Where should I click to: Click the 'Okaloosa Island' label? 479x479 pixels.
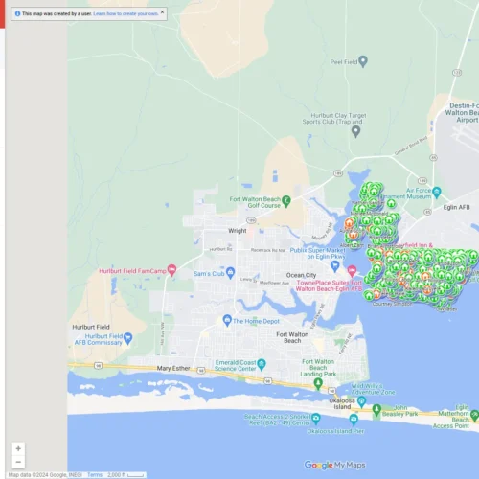[x=342, y=403]
